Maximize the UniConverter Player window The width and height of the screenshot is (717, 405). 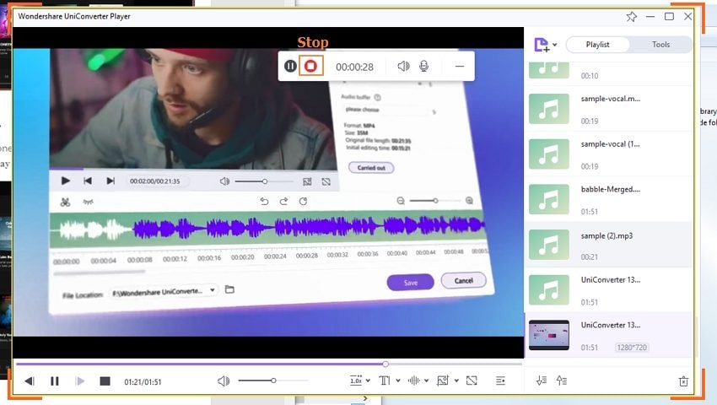point(669,17)
